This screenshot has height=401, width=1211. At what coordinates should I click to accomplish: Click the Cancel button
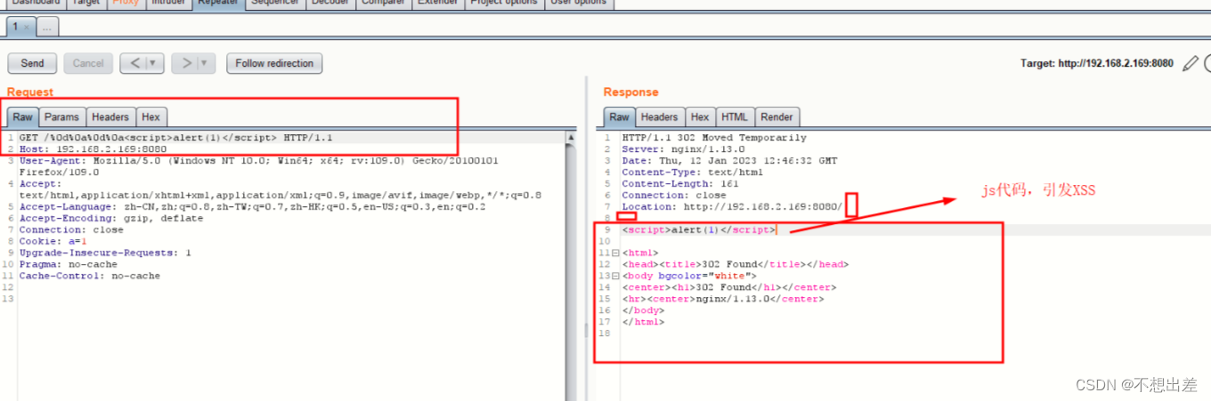[88, 63]
